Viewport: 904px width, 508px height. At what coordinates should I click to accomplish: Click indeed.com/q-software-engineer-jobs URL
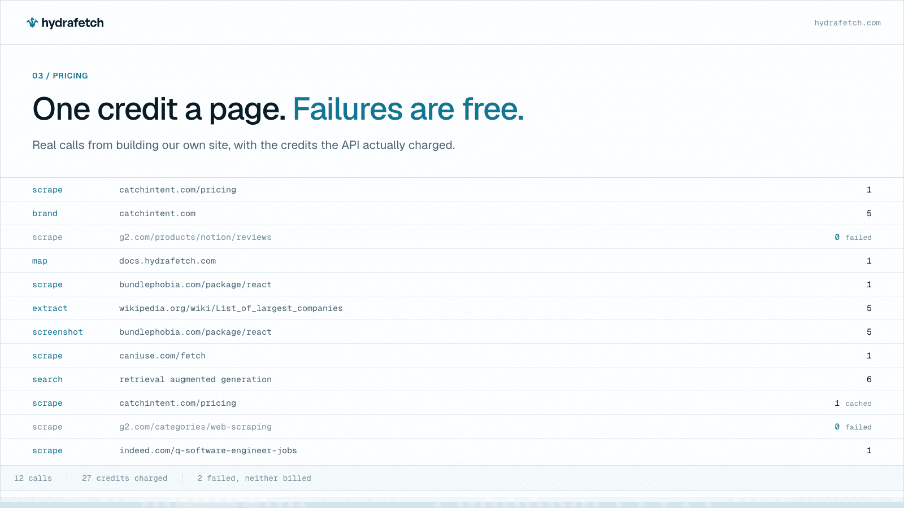pyautogui.click(x=208, y=450)
